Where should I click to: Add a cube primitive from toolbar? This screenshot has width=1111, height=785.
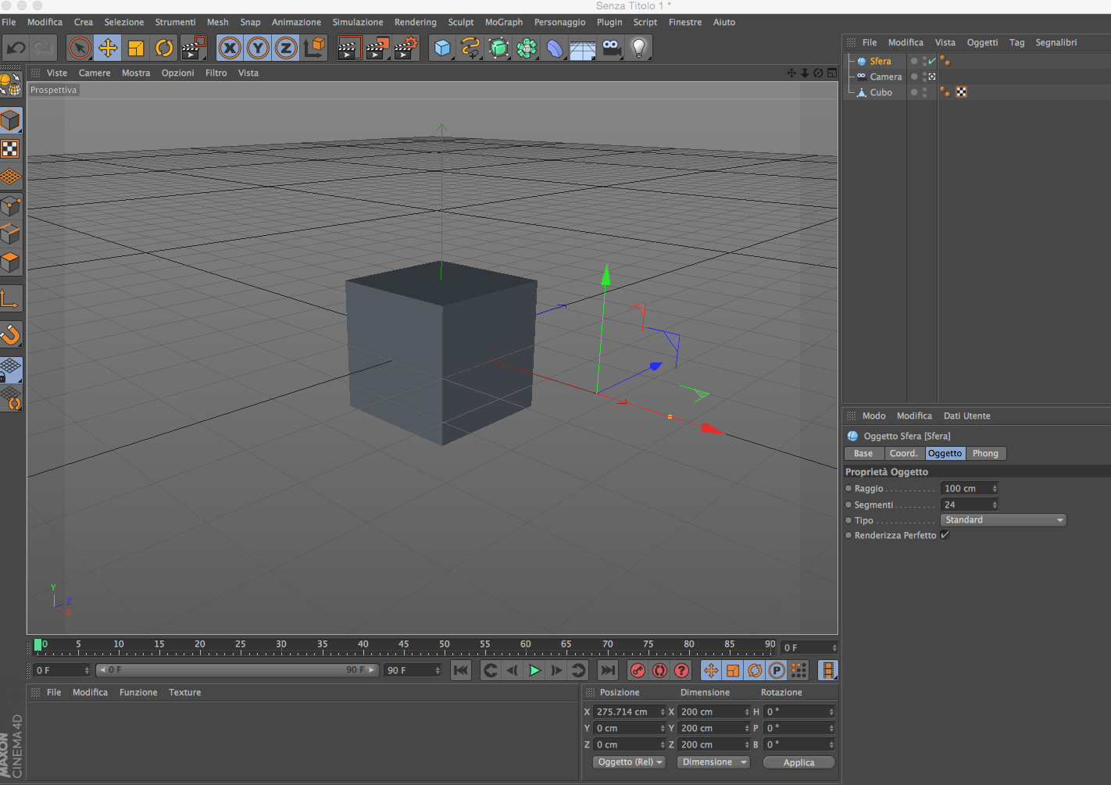pos(442,48)
